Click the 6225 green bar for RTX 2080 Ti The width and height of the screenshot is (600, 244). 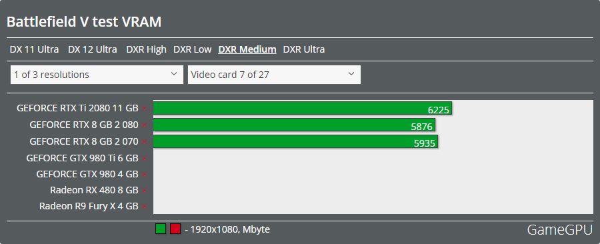click(303, 108)
